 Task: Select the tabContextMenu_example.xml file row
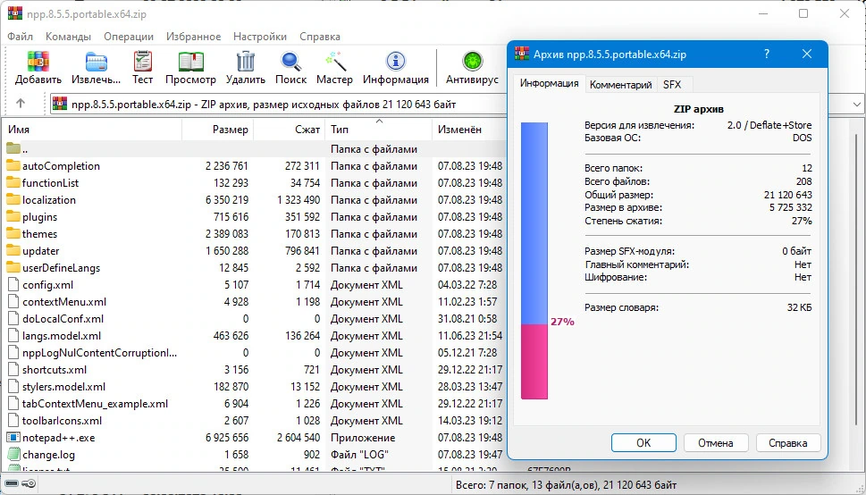(254, 404)
